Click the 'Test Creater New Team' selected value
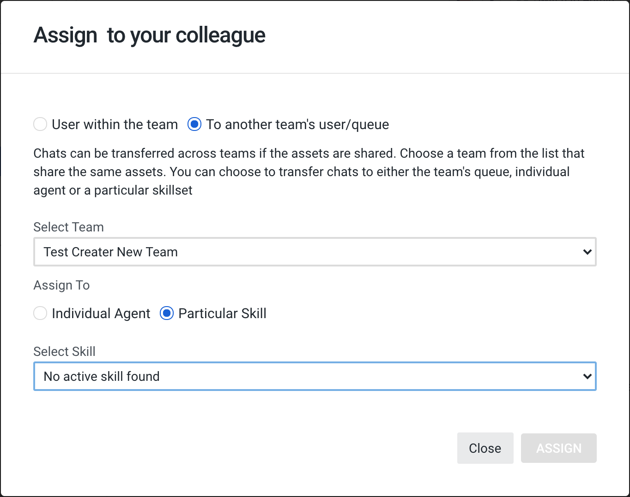Viewport: 630px width, 497px height. point(110,252)
